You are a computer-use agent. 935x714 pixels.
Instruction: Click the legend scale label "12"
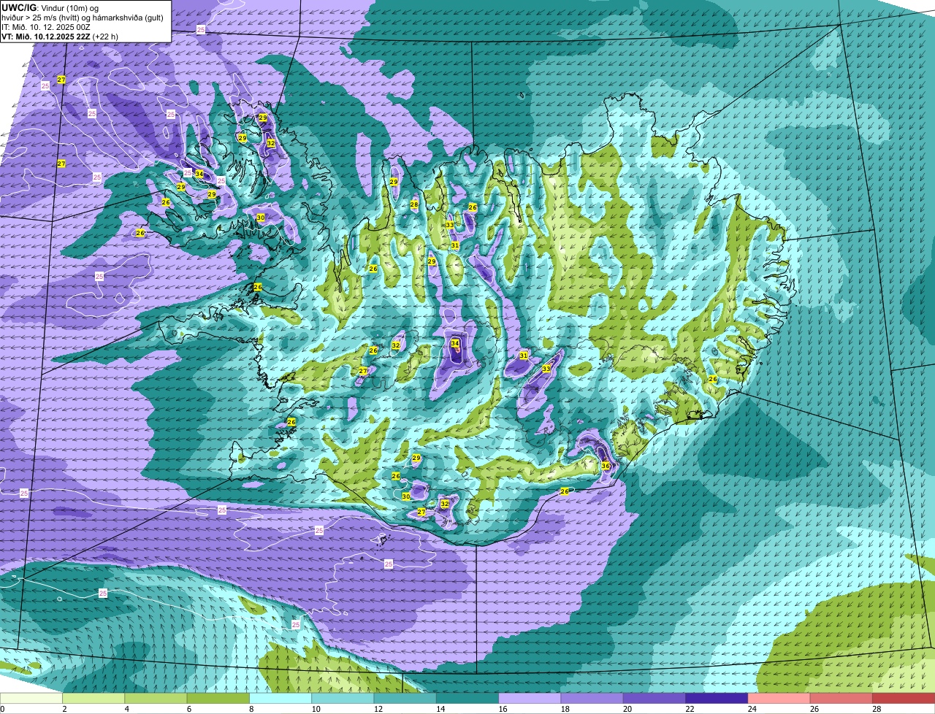pos(378,709)
